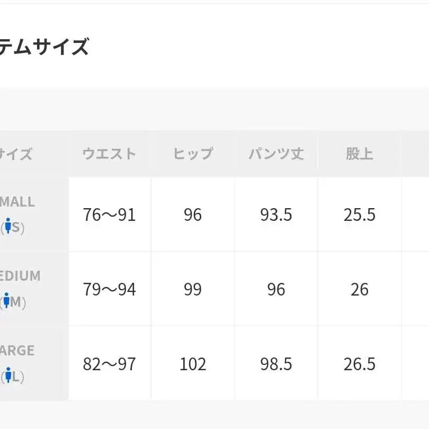Select the LARGE waist value 82〜97
Image resolution: width=429 pixels, height=429 pixels.
[109, 364]
